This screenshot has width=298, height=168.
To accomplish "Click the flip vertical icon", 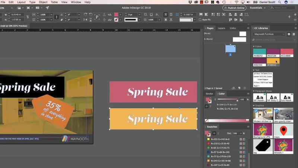I will click(91, 20).
